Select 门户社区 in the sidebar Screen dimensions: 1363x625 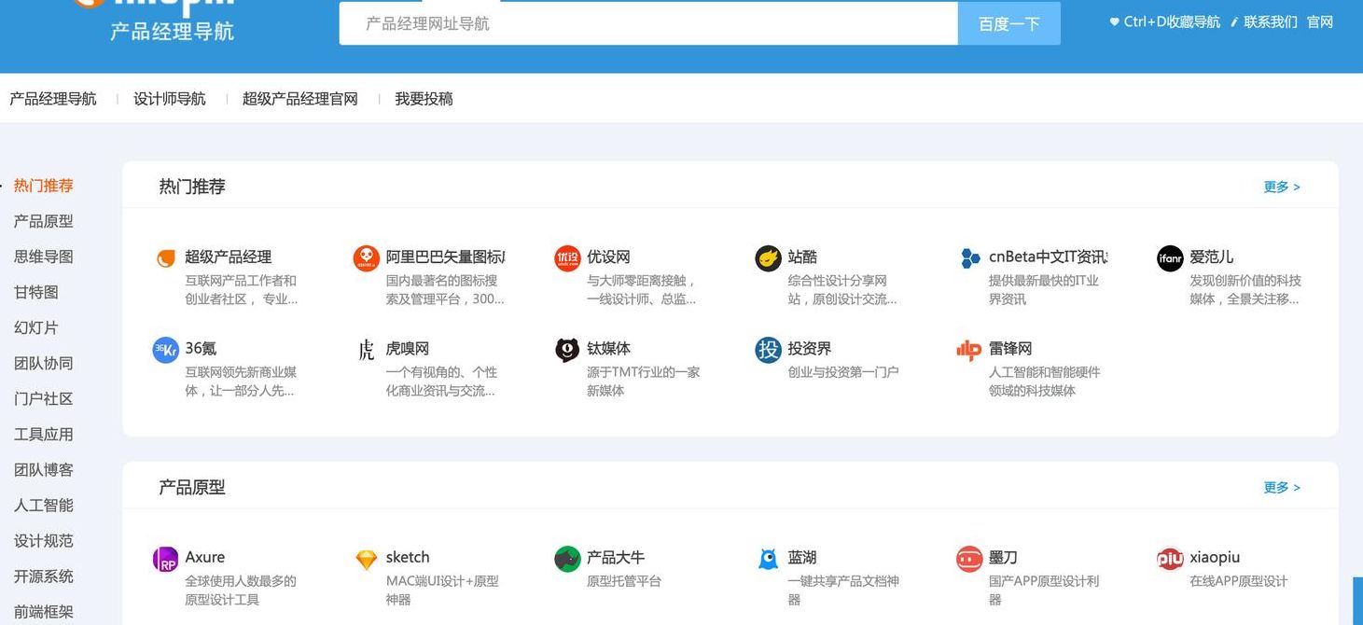[44, 398]
